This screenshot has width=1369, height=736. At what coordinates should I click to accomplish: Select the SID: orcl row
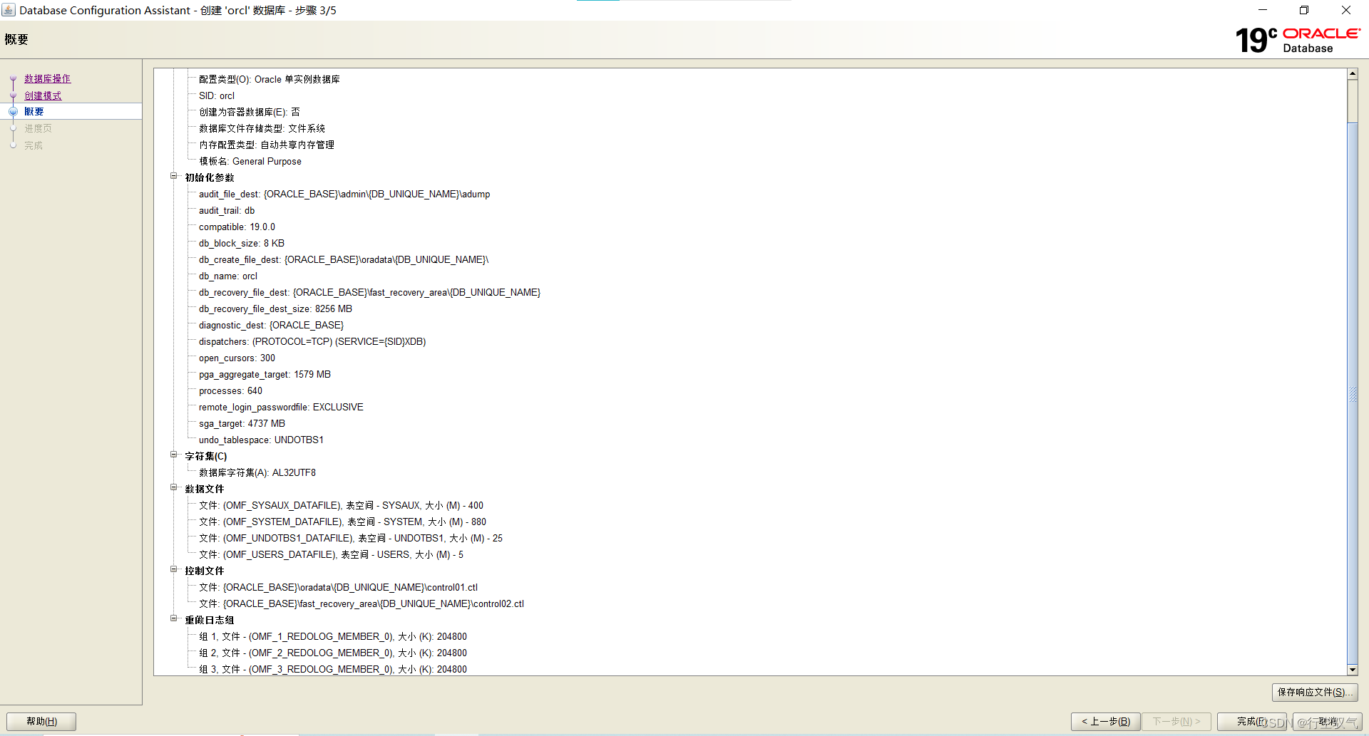point(217,95)
